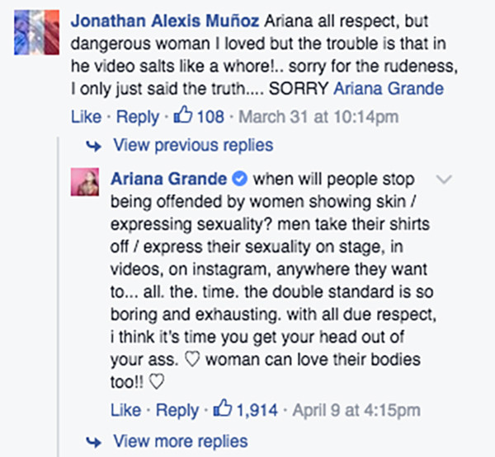Click Jonathan's flag-overlay profile picture
495x457 pixels.
36,32
